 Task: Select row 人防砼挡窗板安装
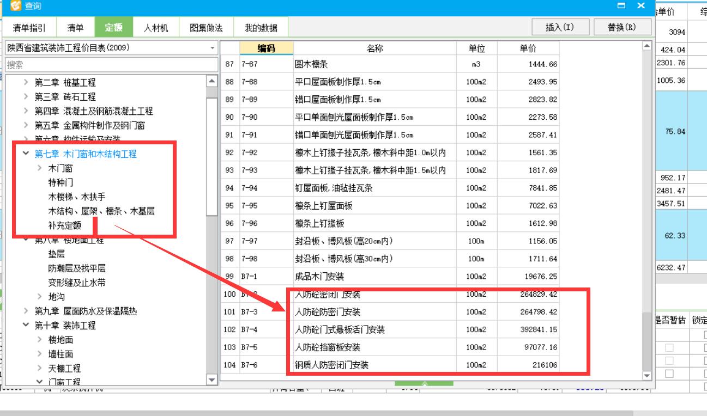pos(390,347)
